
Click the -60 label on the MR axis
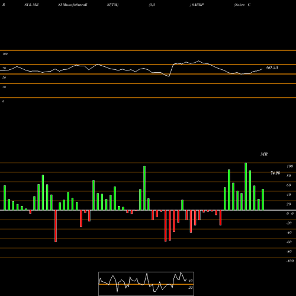pos(289,242)
